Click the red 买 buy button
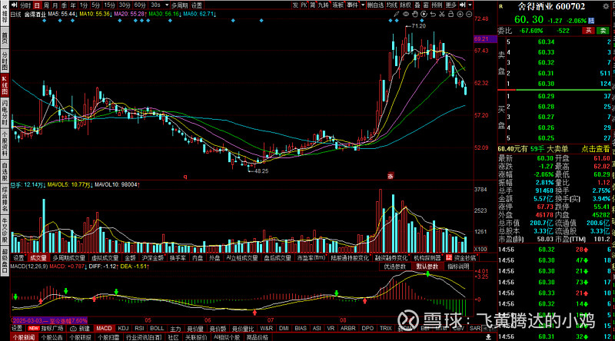Image resolution: width=615 pixels, height=341 pixels. click(588, 31)
